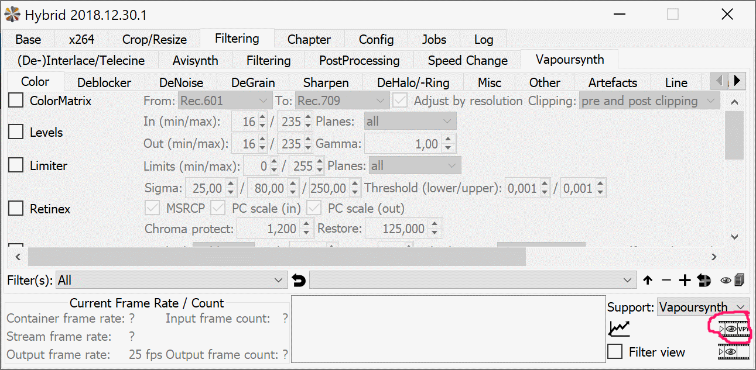This screenshot has width=756, height=370.
Task: Click the VPY Vapoursynth preview filmstrip icon
Action: 733,329
